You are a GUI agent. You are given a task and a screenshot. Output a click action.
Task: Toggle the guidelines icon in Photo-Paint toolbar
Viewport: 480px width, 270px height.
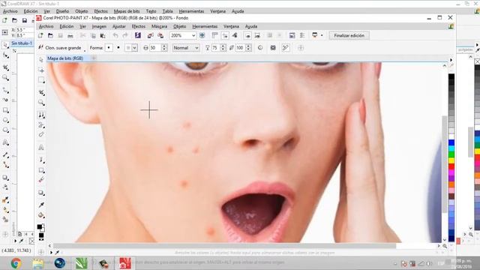click(225, 35)
